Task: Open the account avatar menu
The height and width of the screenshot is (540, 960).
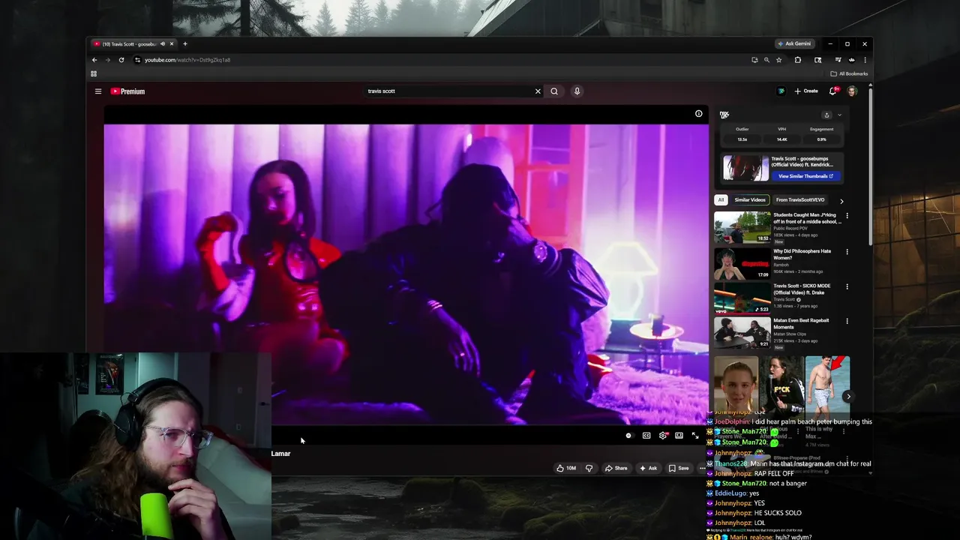Action: [x=852, y=91]
